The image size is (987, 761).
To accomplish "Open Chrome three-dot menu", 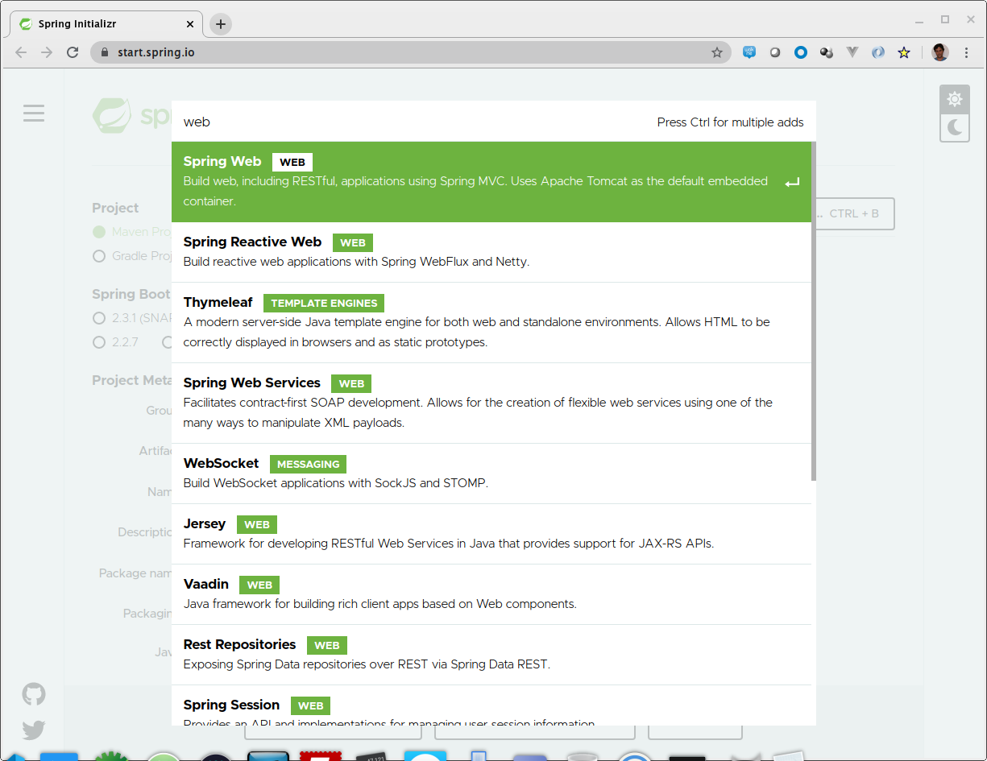I will coord(966,52).
